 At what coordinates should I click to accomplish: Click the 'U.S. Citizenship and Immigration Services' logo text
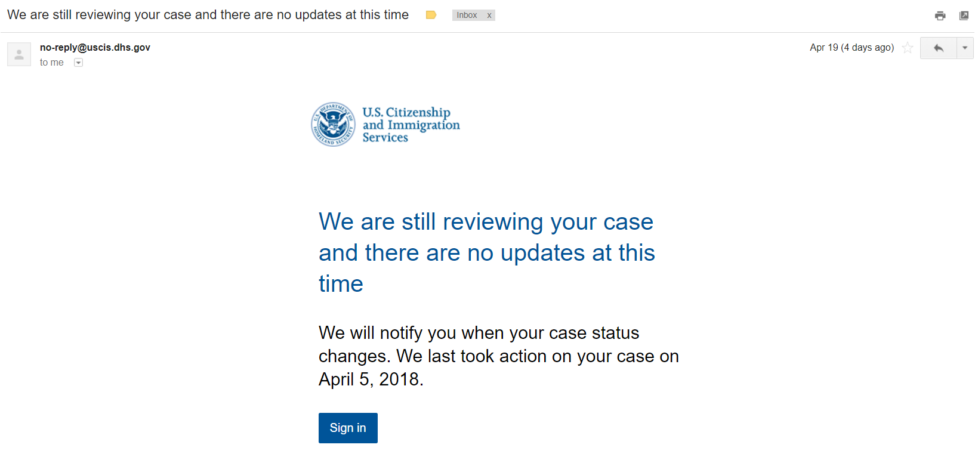tap(411, 125)
